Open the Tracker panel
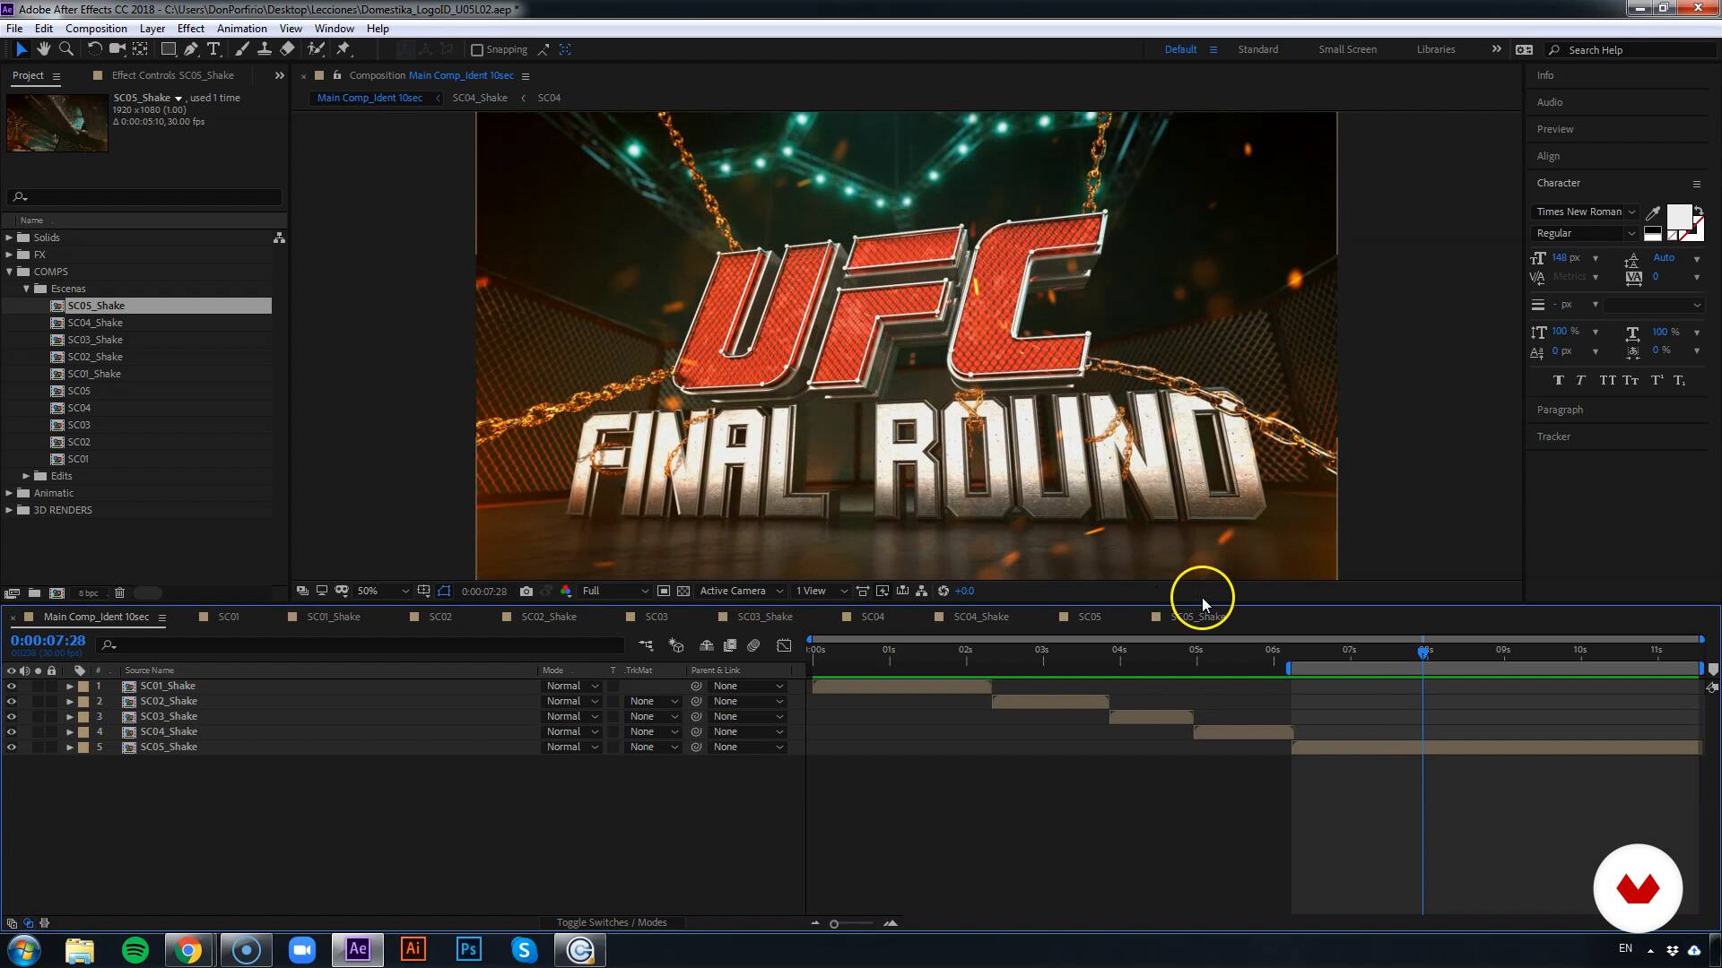Viewport: 1722px width, 968px height. [x=1553, y=437]
